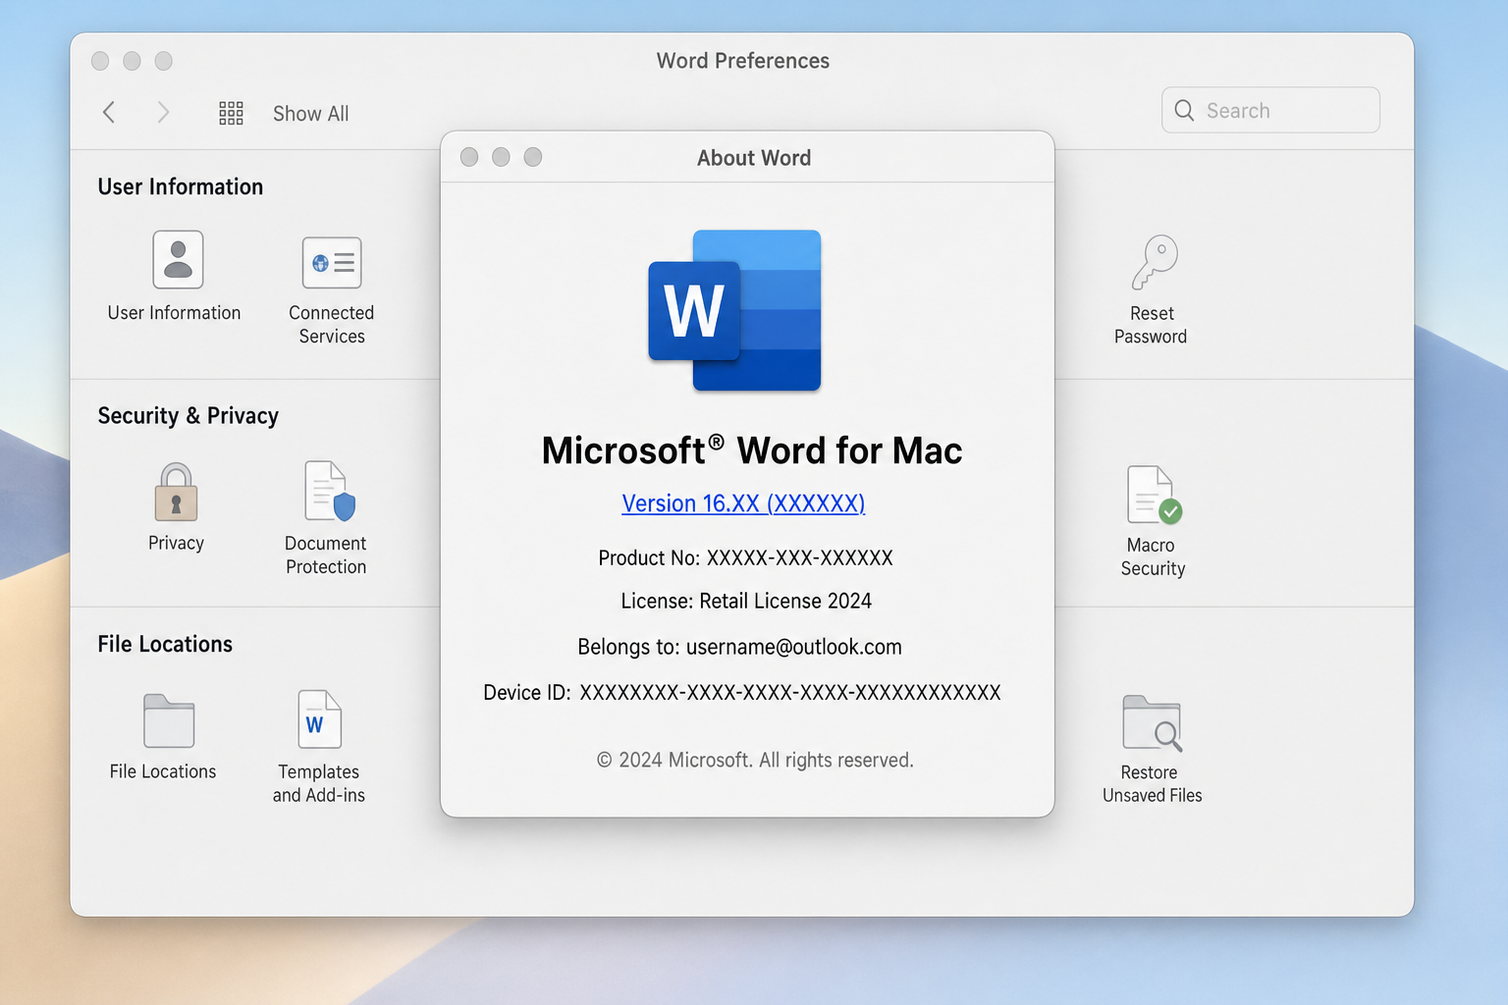Viewport: 1508px width, 1005px height.
Task: Minimize the Word Preferences window
Action: click(x=132, y=61)
